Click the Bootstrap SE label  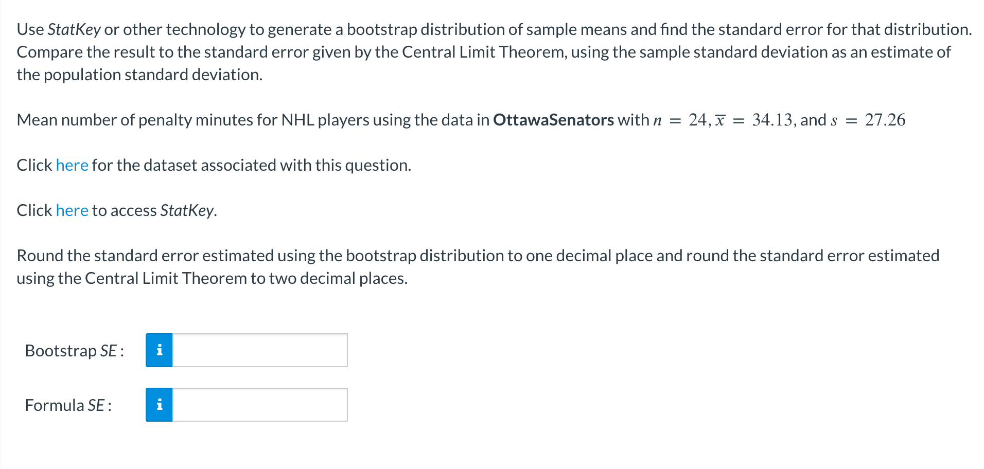tap(74, 351)
